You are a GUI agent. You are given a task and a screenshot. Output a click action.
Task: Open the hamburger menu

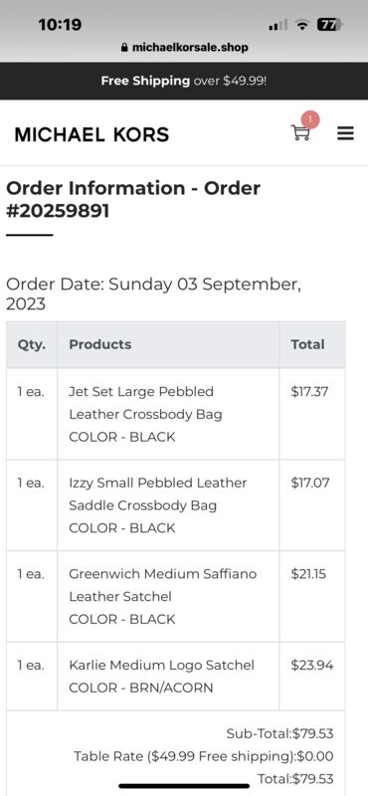[x=346, y=133]
